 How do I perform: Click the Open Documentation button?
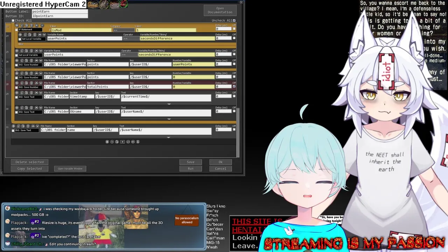tap(220, 10)
